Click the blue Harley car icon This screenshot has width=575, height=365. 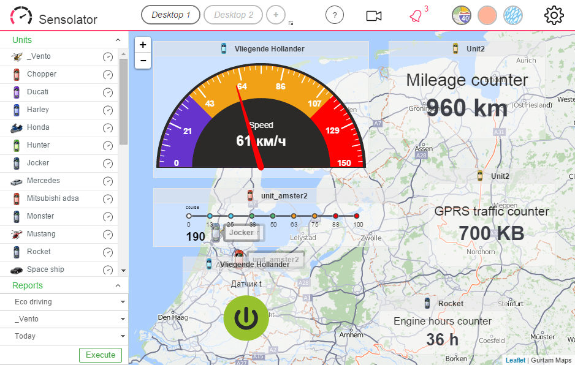17,110
